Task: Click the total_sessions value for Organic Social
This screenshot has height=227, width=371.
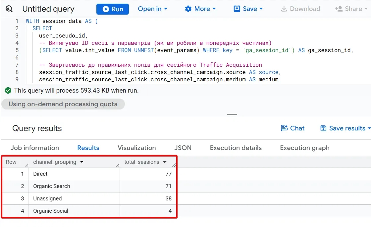Action: (x=170, y=211)
